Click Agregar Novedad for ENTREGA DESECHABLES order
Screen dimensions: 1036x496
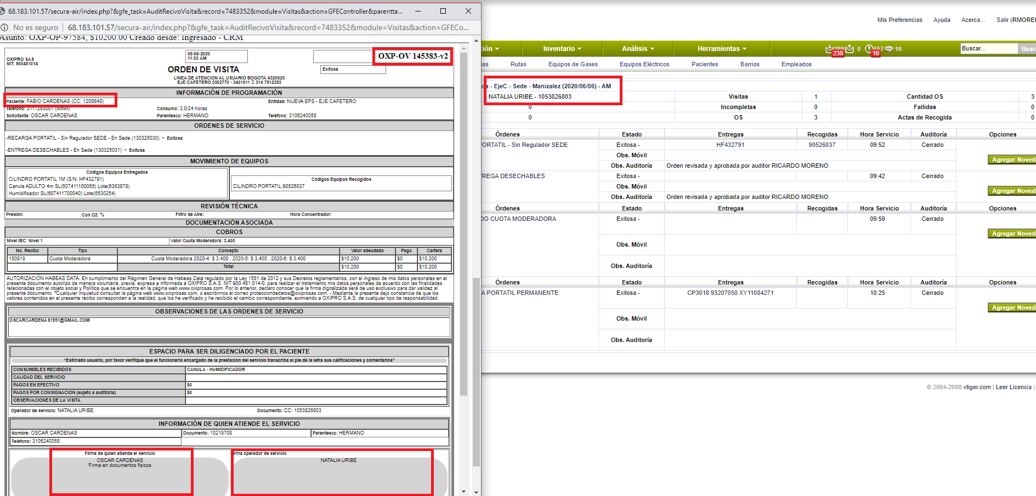(x=1012, y=191)
